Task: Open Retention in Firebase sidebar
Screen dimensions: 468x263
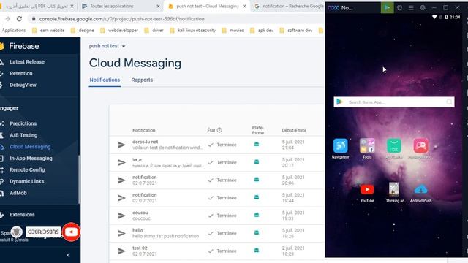Action: (21, 73)
